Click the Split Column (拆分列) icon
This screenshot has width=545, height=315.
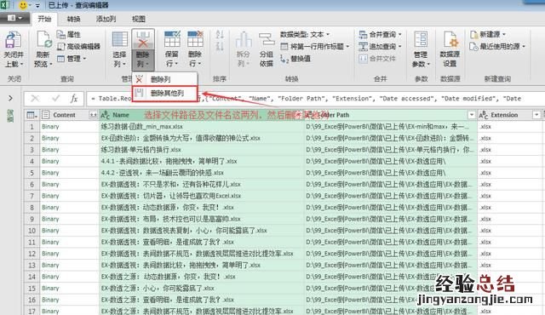pyautogui.click(x=244, y=40)
